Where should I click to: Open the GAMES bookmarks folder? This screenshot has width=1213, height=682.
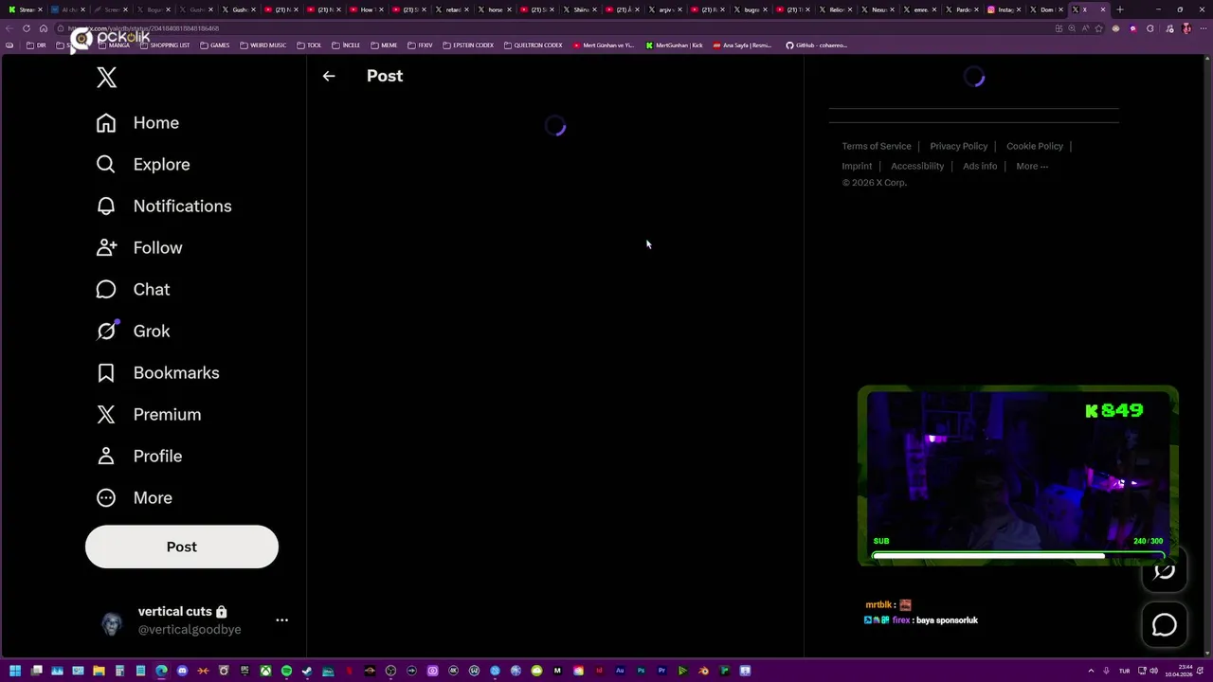(x=214, y=45)
